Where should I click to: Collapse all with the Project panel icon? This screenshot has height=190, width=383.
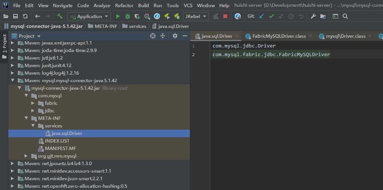pyautogui.click(x=163, y=36)
